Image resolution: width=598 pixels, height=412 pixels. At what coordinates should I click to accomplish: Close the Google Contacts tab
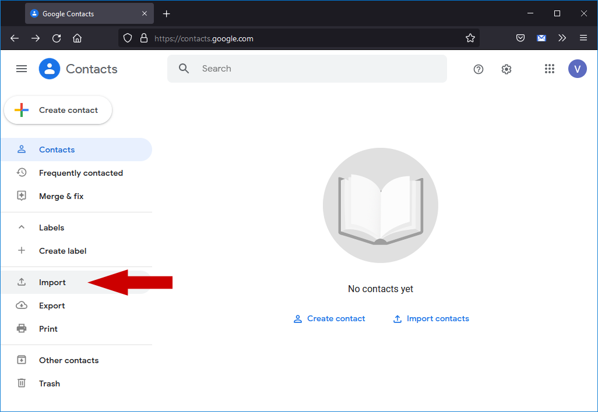coord(145,14)
